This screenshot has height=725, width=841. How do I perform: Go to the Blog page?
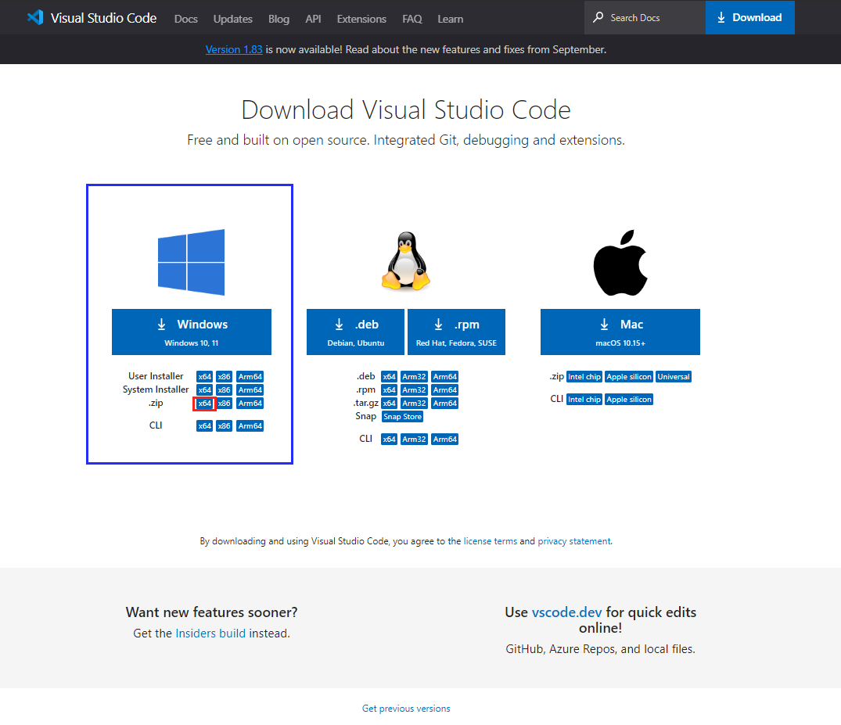(279, 19)
